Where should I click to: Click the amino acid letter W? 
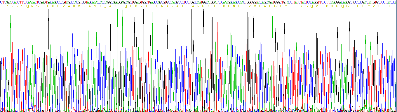[141, 6]
